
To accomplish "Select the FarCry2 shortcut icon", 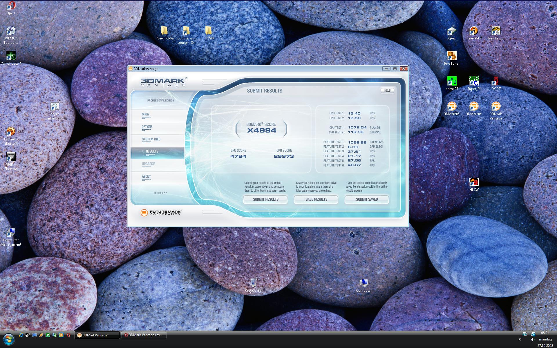I will (11, 136).
